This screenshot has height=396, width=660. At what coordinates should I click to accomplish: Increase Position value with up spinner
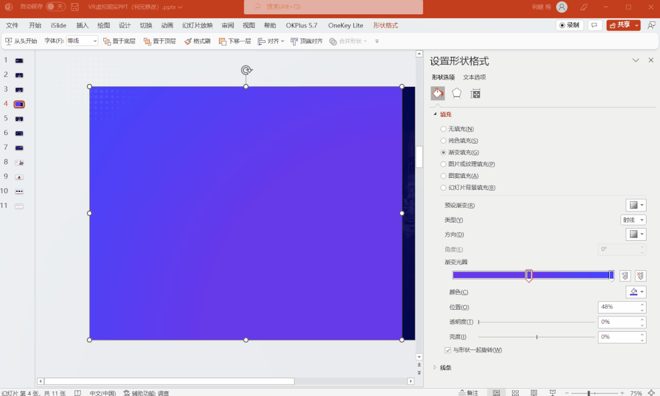(x=642, y=304)
